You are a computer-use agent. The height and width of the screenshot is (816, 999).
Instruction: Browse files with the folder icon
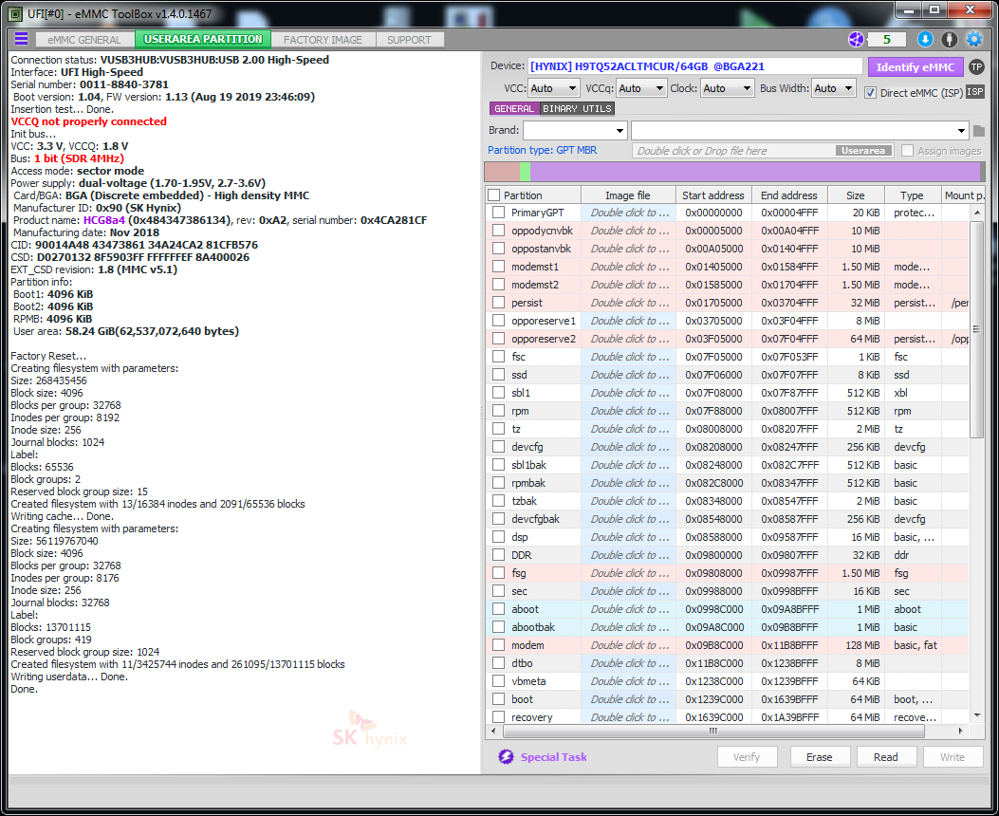pyautogui.click(x=979, y=131)
